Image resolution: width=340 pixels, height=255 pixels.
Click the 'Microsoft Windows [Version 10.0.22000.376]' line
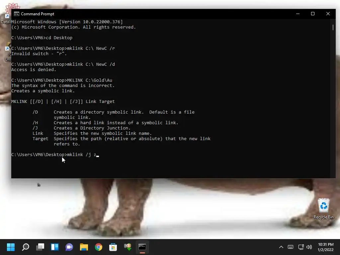67,22
